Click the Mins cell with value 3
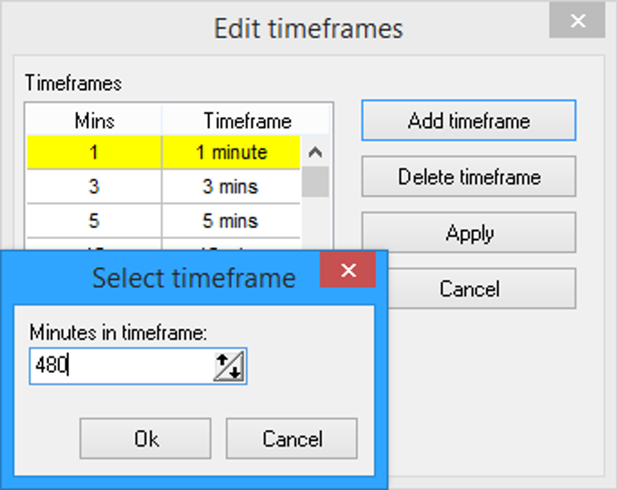Viewport: 618px width, 490px height. point(94,187)
